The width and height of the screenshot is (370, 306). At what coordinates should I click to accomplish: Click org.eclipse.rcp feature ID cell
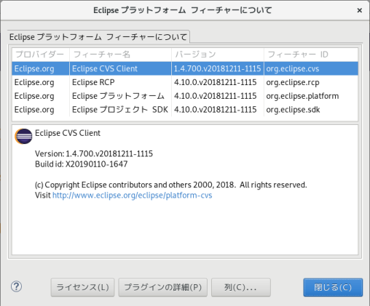click(293, 83)
